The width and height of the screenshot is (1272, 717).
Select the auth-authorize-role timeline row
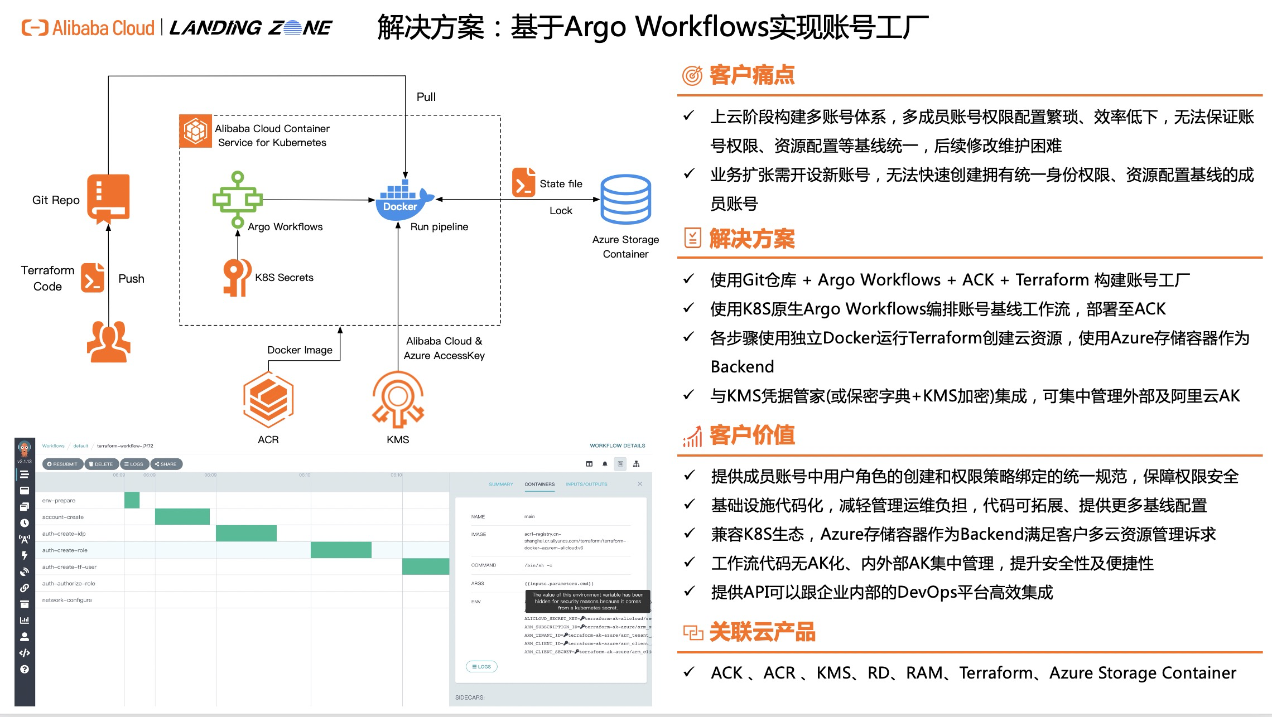(242, 583)
